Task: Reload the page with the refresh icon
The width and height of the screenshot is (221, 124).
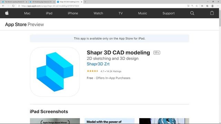Action: pyautogui.click(x=13, y=6)
